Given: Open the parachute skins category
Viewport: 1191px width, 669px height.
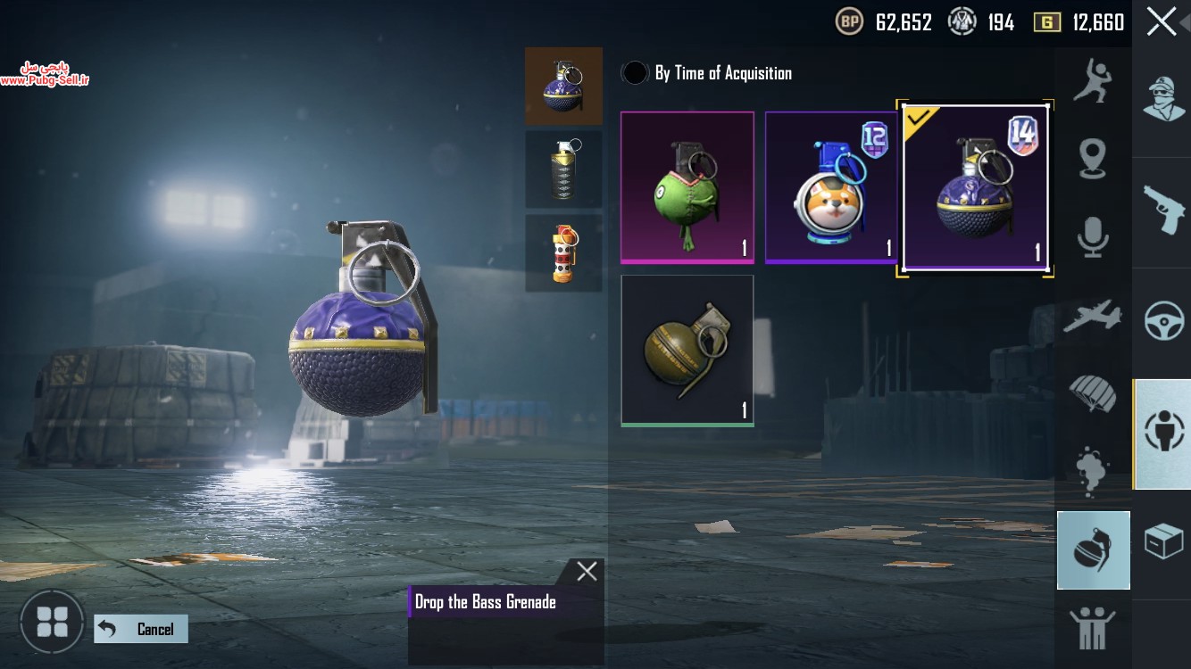Looking at the screenshot, I should tap(1093, 393).
